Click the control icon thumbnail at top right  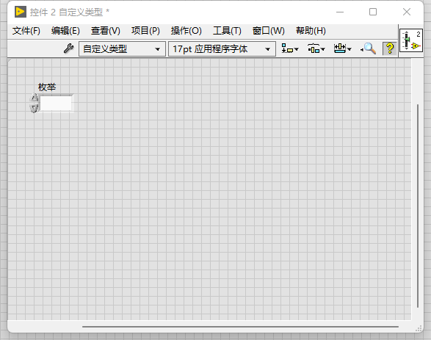[x=411, y=40]
